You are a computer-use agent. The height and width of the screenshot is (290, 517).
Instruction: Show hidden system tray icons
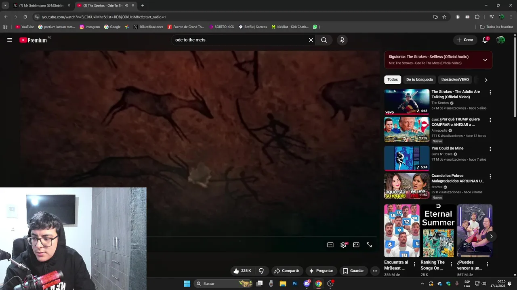(422, 284)
